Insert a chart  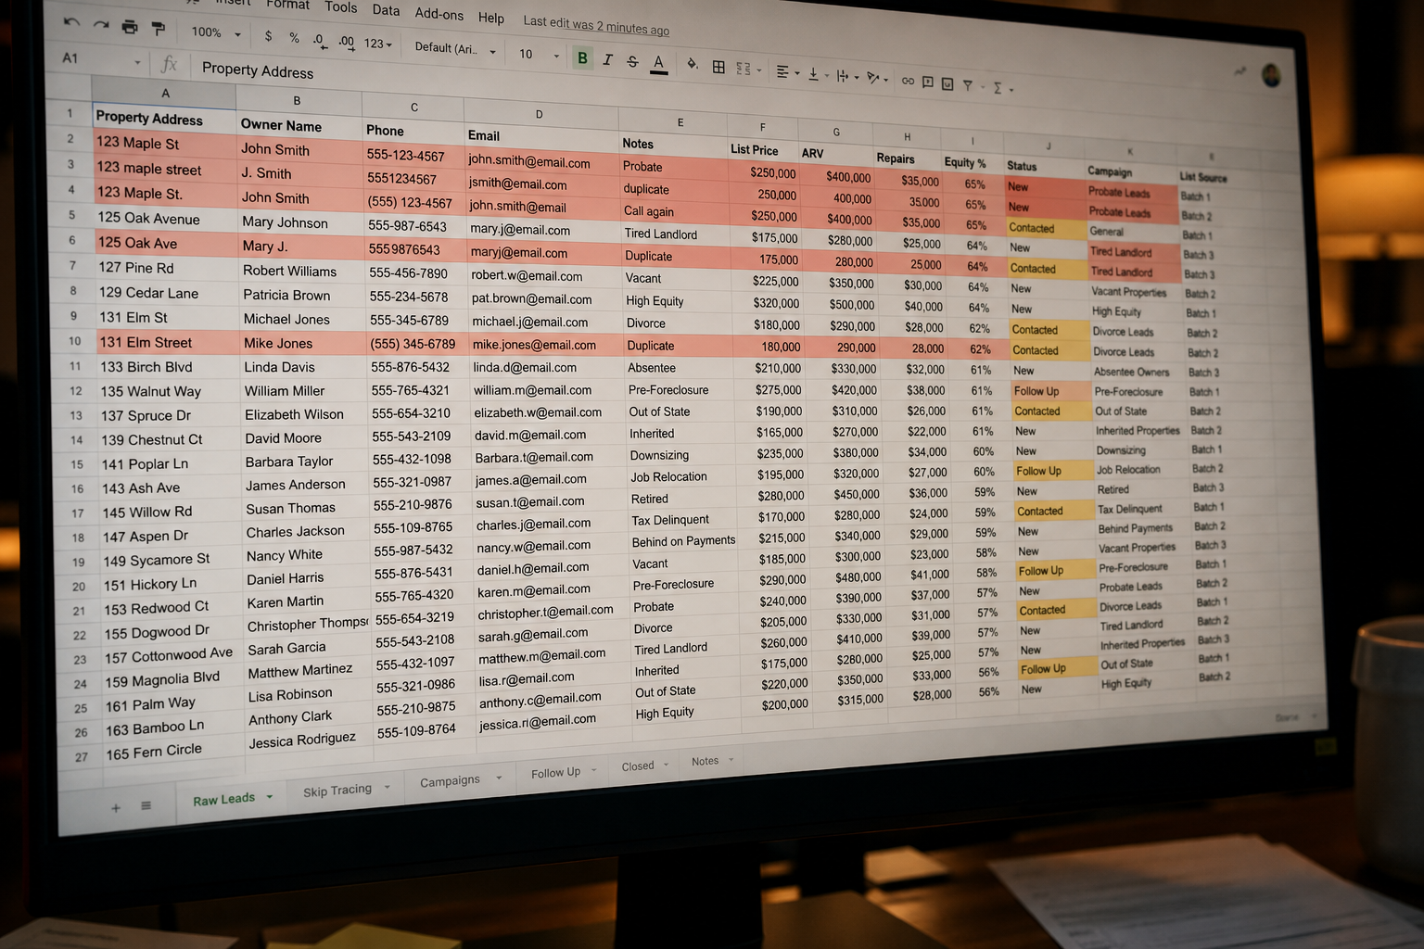(x=947, y=83)
